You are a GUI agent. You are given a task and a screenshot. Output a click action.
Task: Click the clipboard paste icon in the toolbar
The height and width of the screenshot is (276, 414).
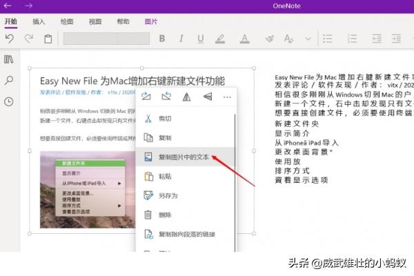(48, 39)
